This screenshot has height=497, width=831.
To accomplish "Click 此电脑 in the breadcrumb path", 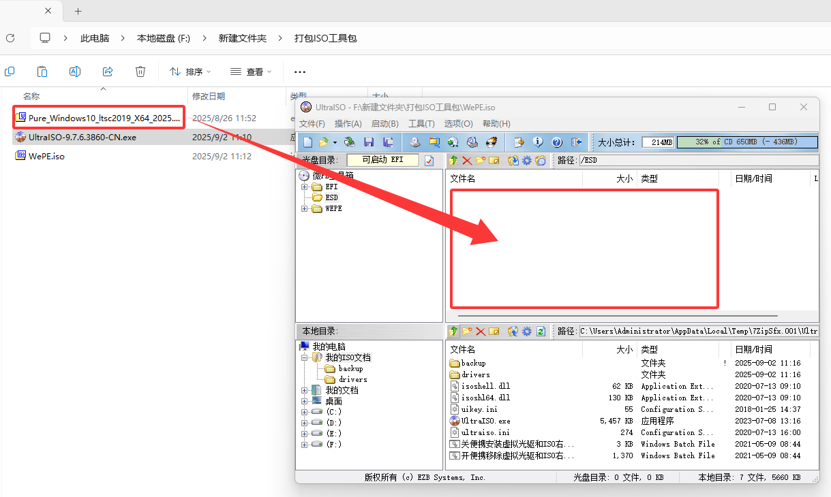I will click(x=95, y=38).
